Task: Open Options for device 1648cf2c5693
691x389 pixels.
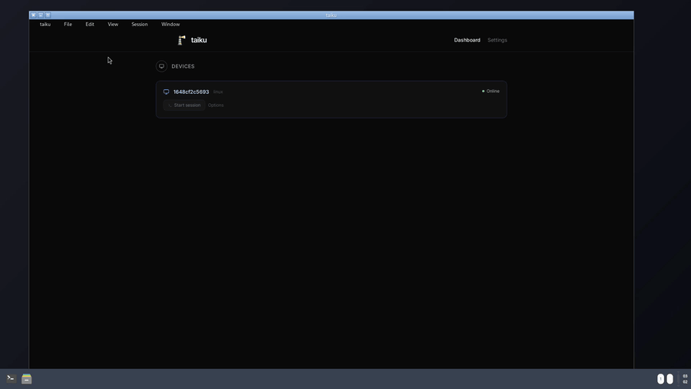Action: tap(216, 105)
